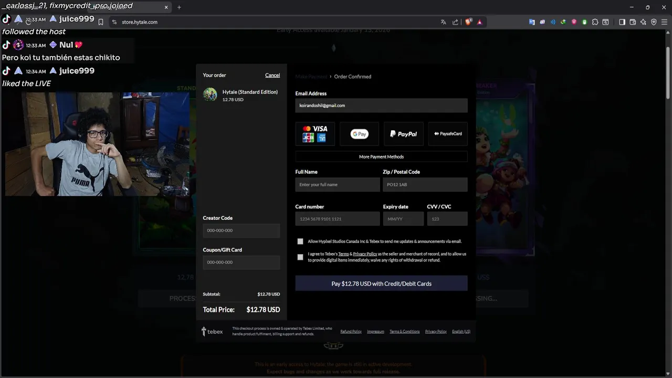672x378 pixels.
Task: Focus the Creator Code field
Action: pyautogui.click(x=241, y=230)
